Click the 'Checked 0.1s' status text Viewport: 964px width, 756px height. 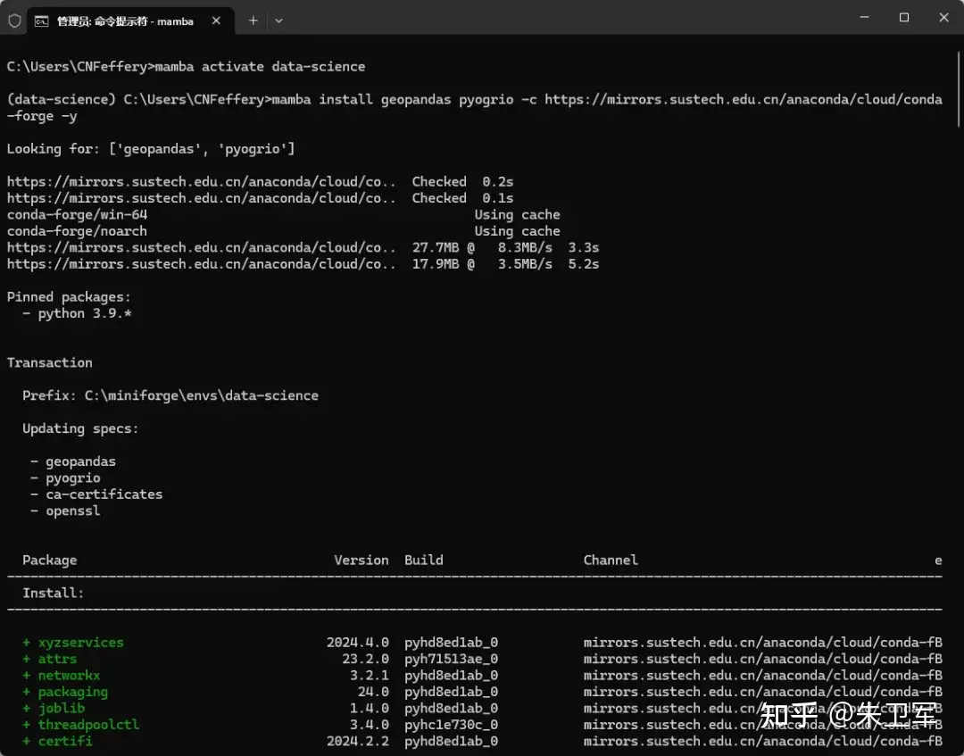tap(462, 198)
